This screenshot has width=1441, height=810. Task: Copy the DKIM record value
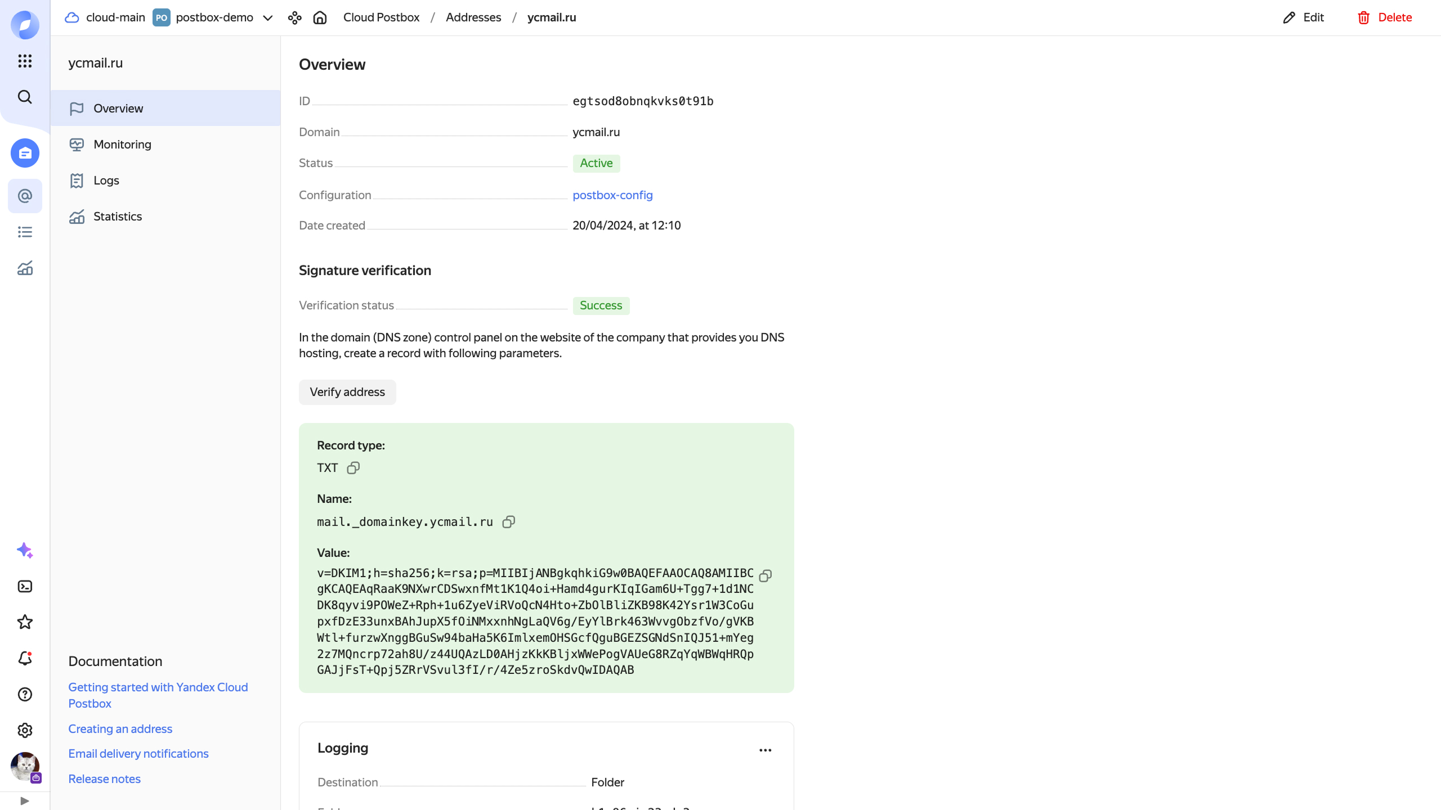pyautogui.click(x=765, y=575)
